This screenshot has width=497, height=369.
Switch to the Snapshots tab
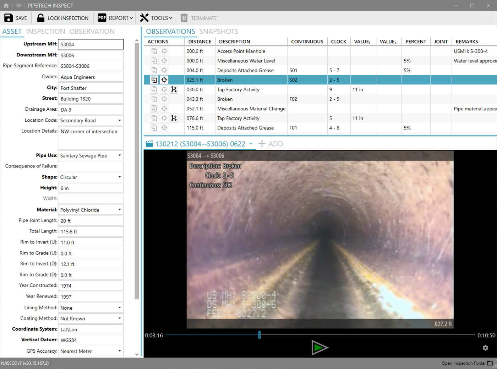tap(218, 32)
